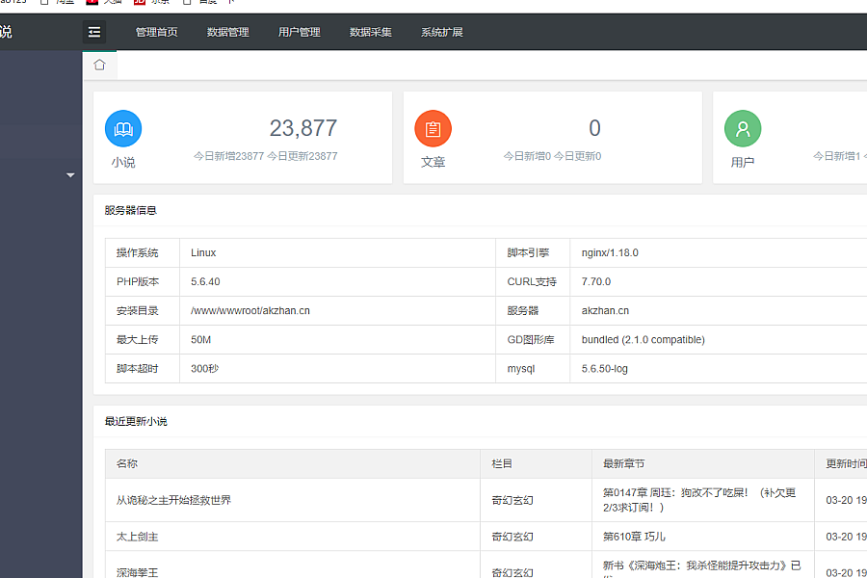Screen dimensions: 867x578
Task: Click the 7.70.0 CURL value
Action: point(596,281)
